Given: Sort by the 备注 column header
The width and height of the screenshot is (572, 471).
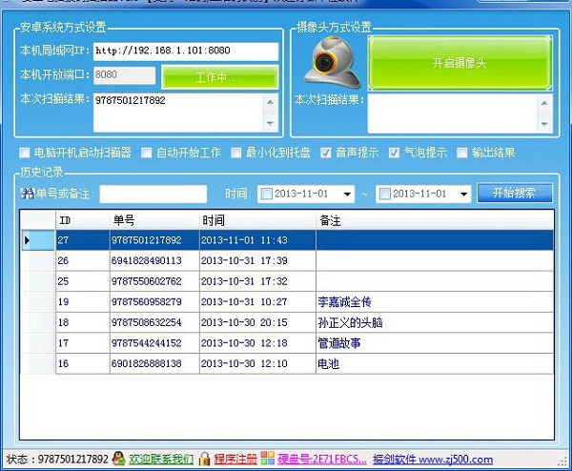Looking at the screenshot, I should [x=435, y=220].
